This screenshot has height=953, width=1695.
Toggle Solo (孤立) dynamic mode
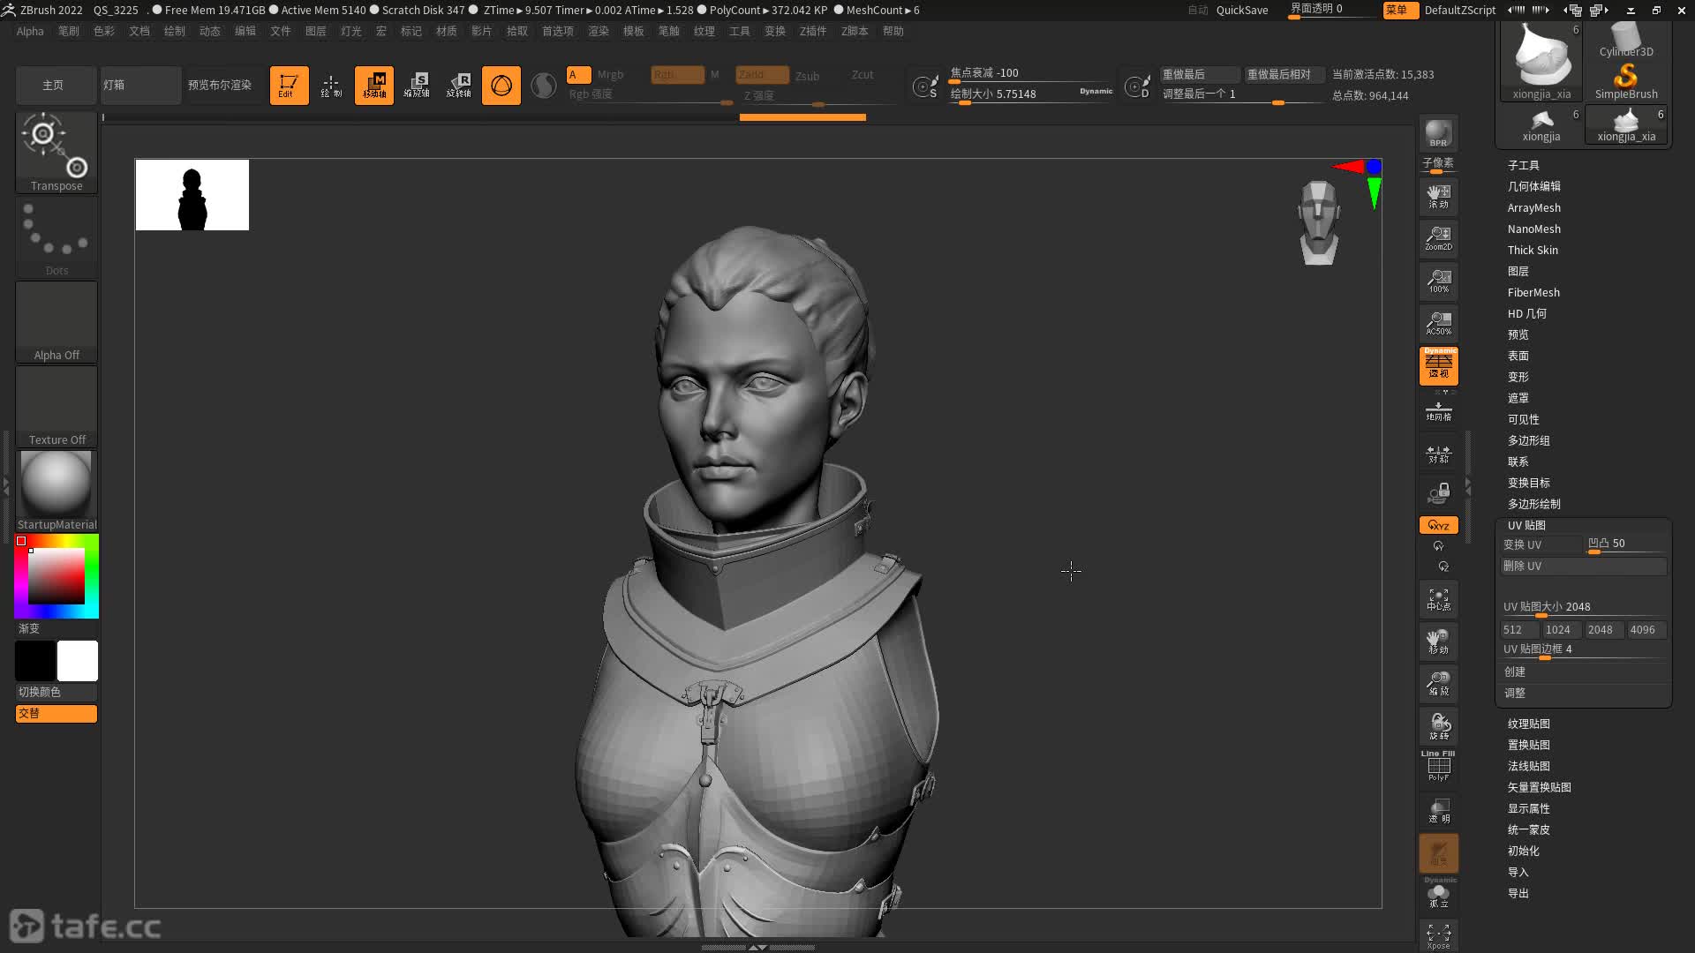pyautogui.click(x=1438, y=894)
